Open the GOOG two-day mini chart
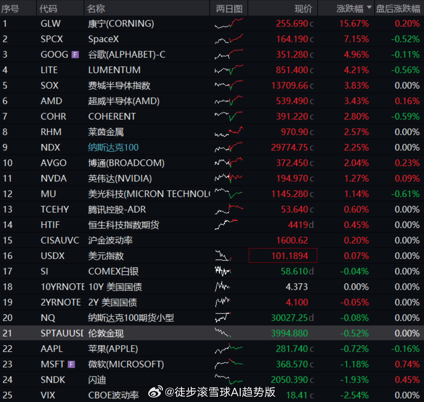 click(x=229, y=54)
